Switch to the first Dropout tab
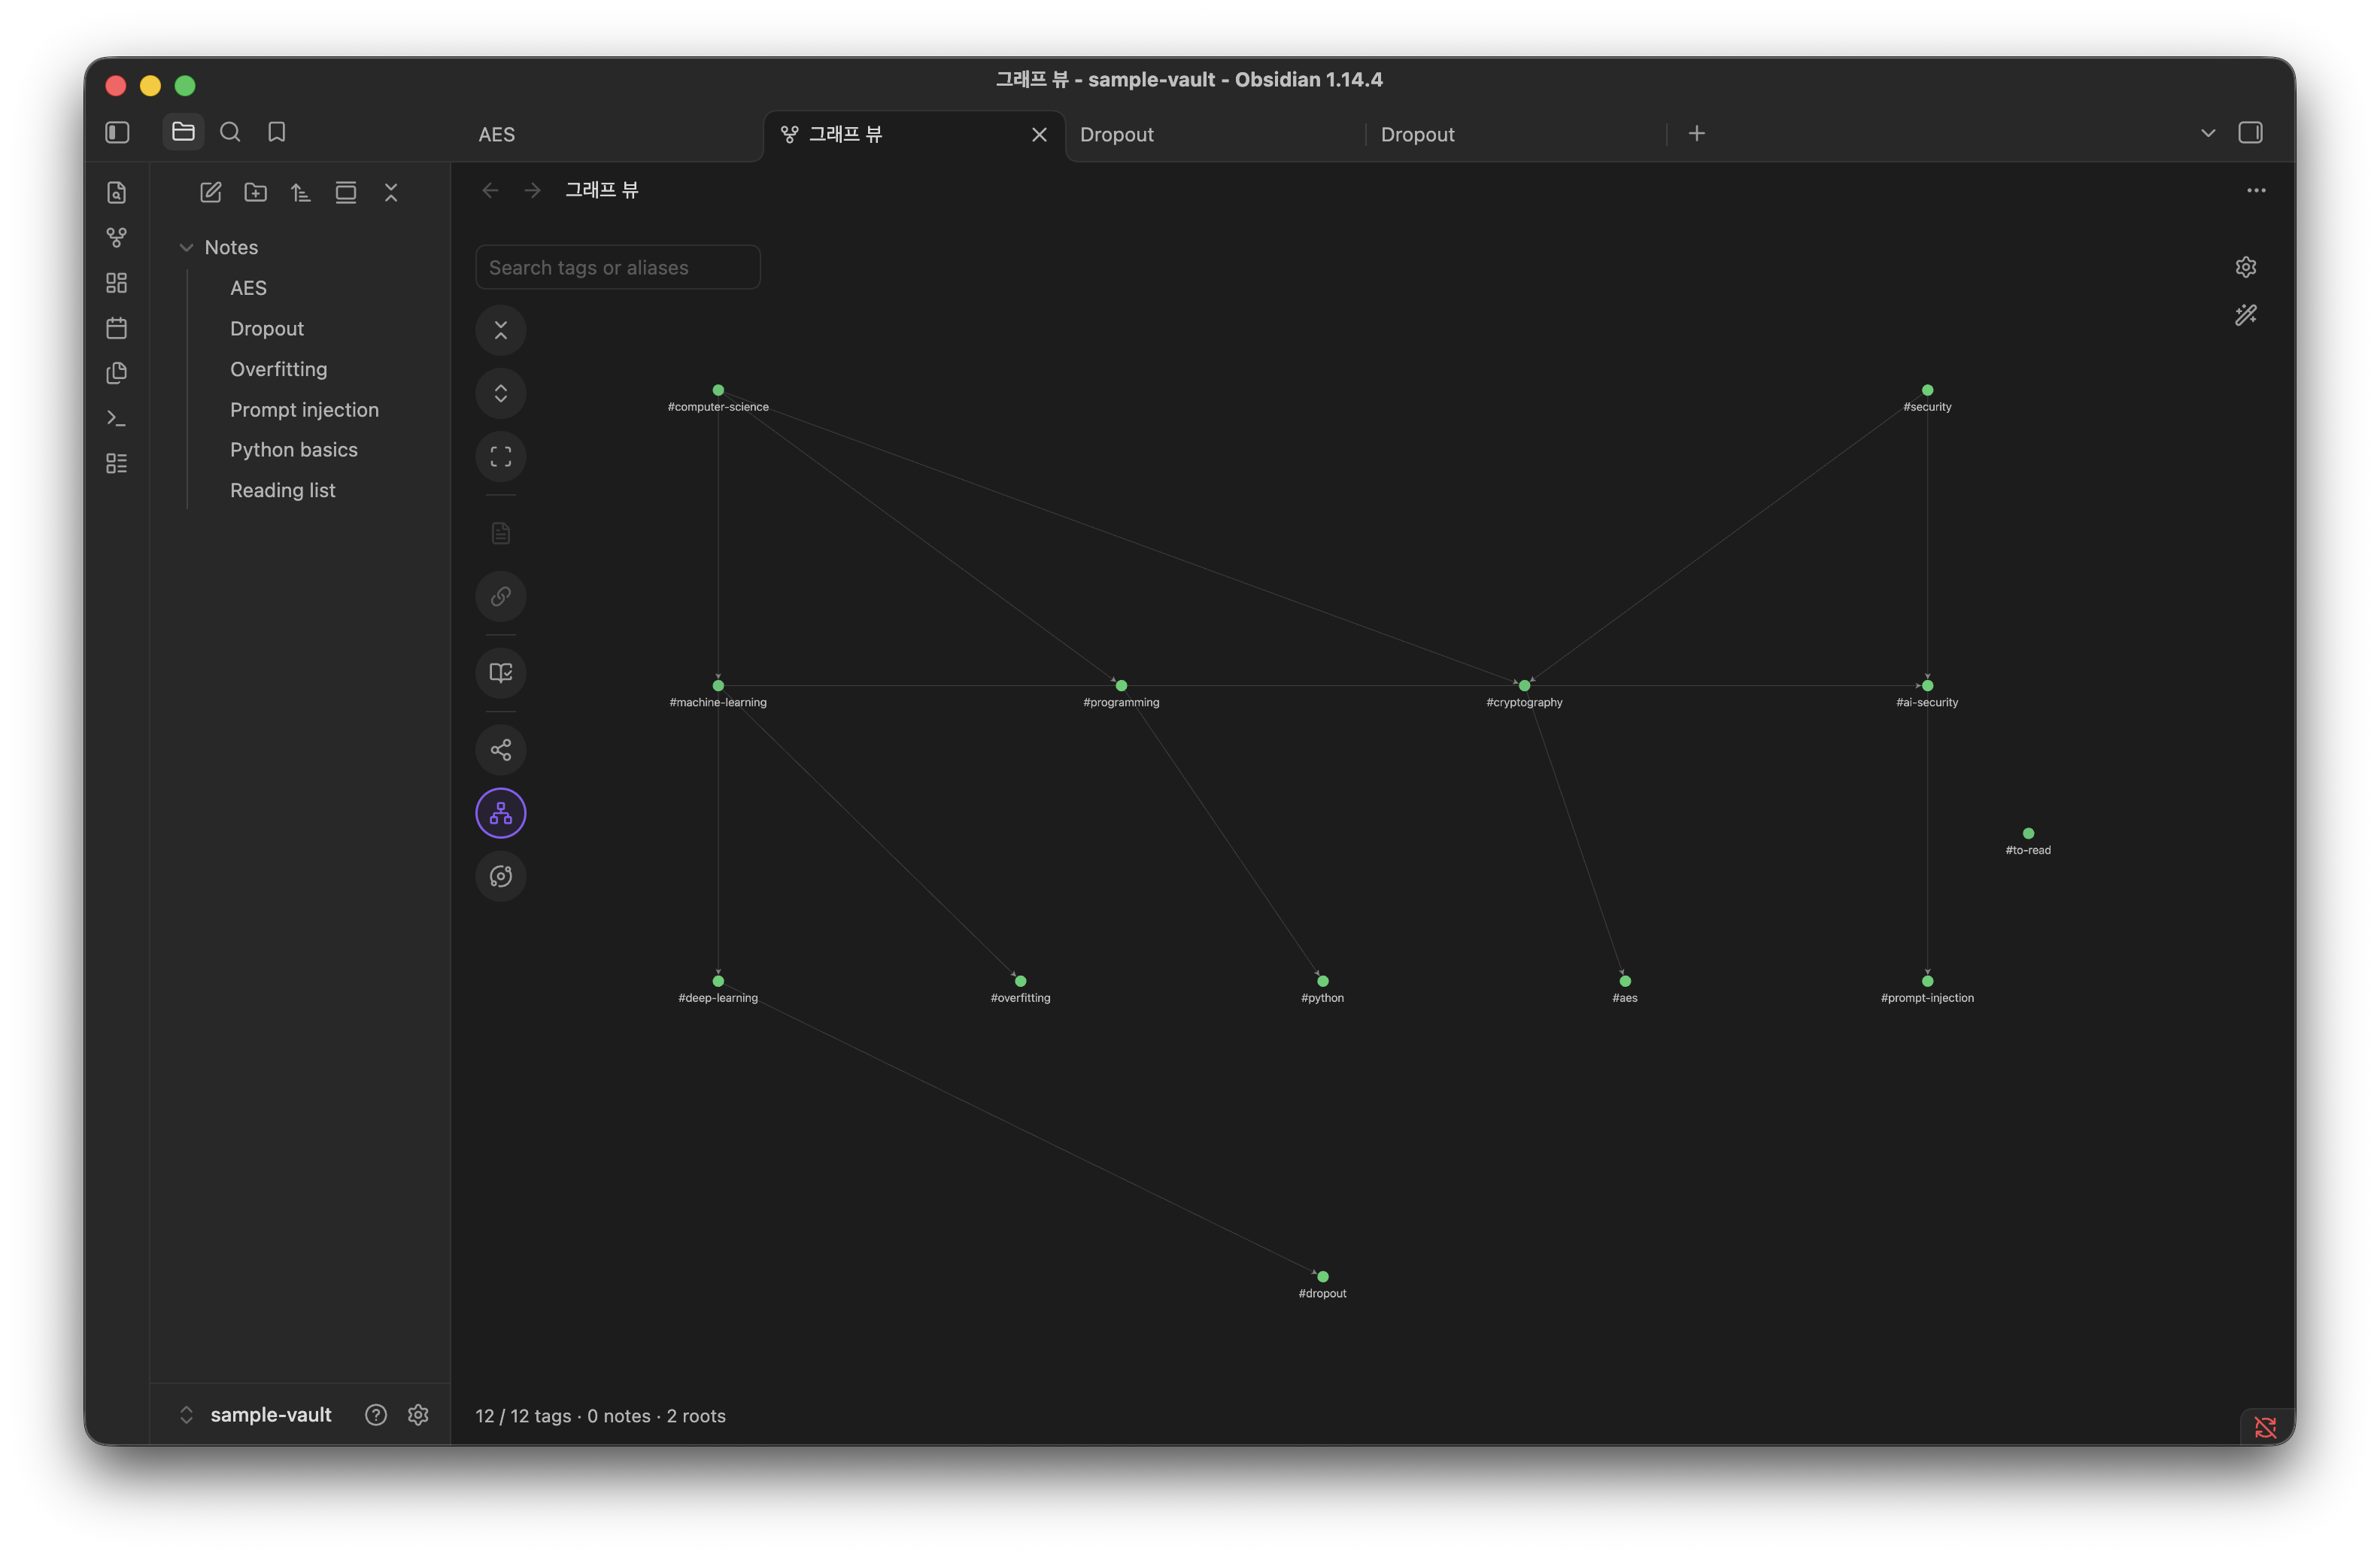 [x=1117, y=134]
